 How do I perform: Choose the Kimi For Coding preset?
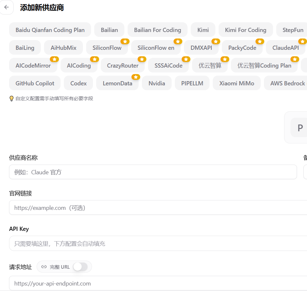(245, 30)
